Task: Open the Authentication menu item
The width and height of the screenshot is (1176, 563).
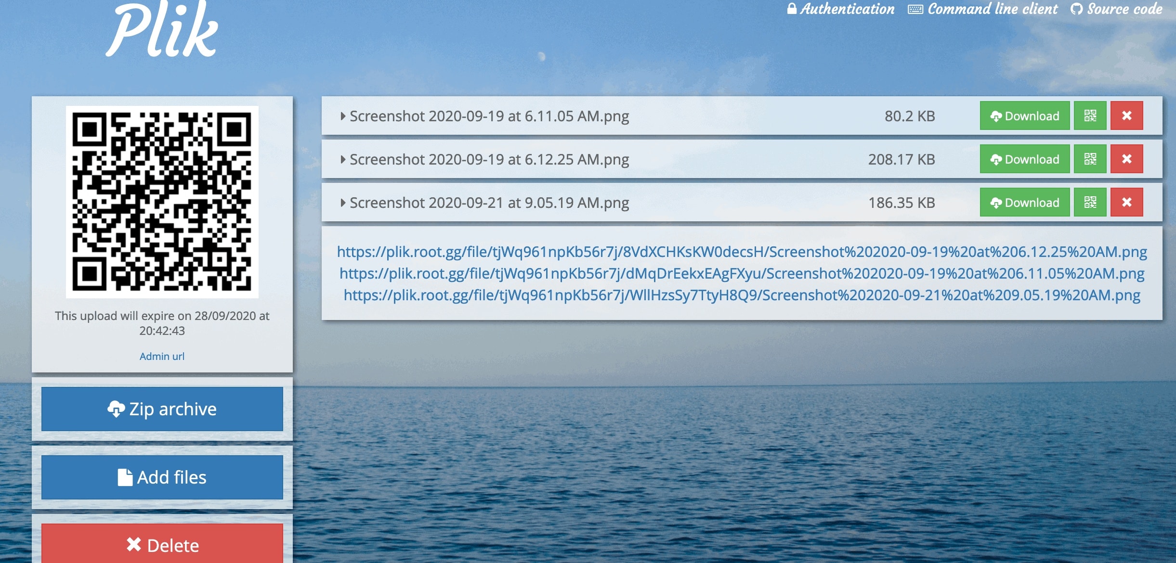Action: click(x=841, y=9)
